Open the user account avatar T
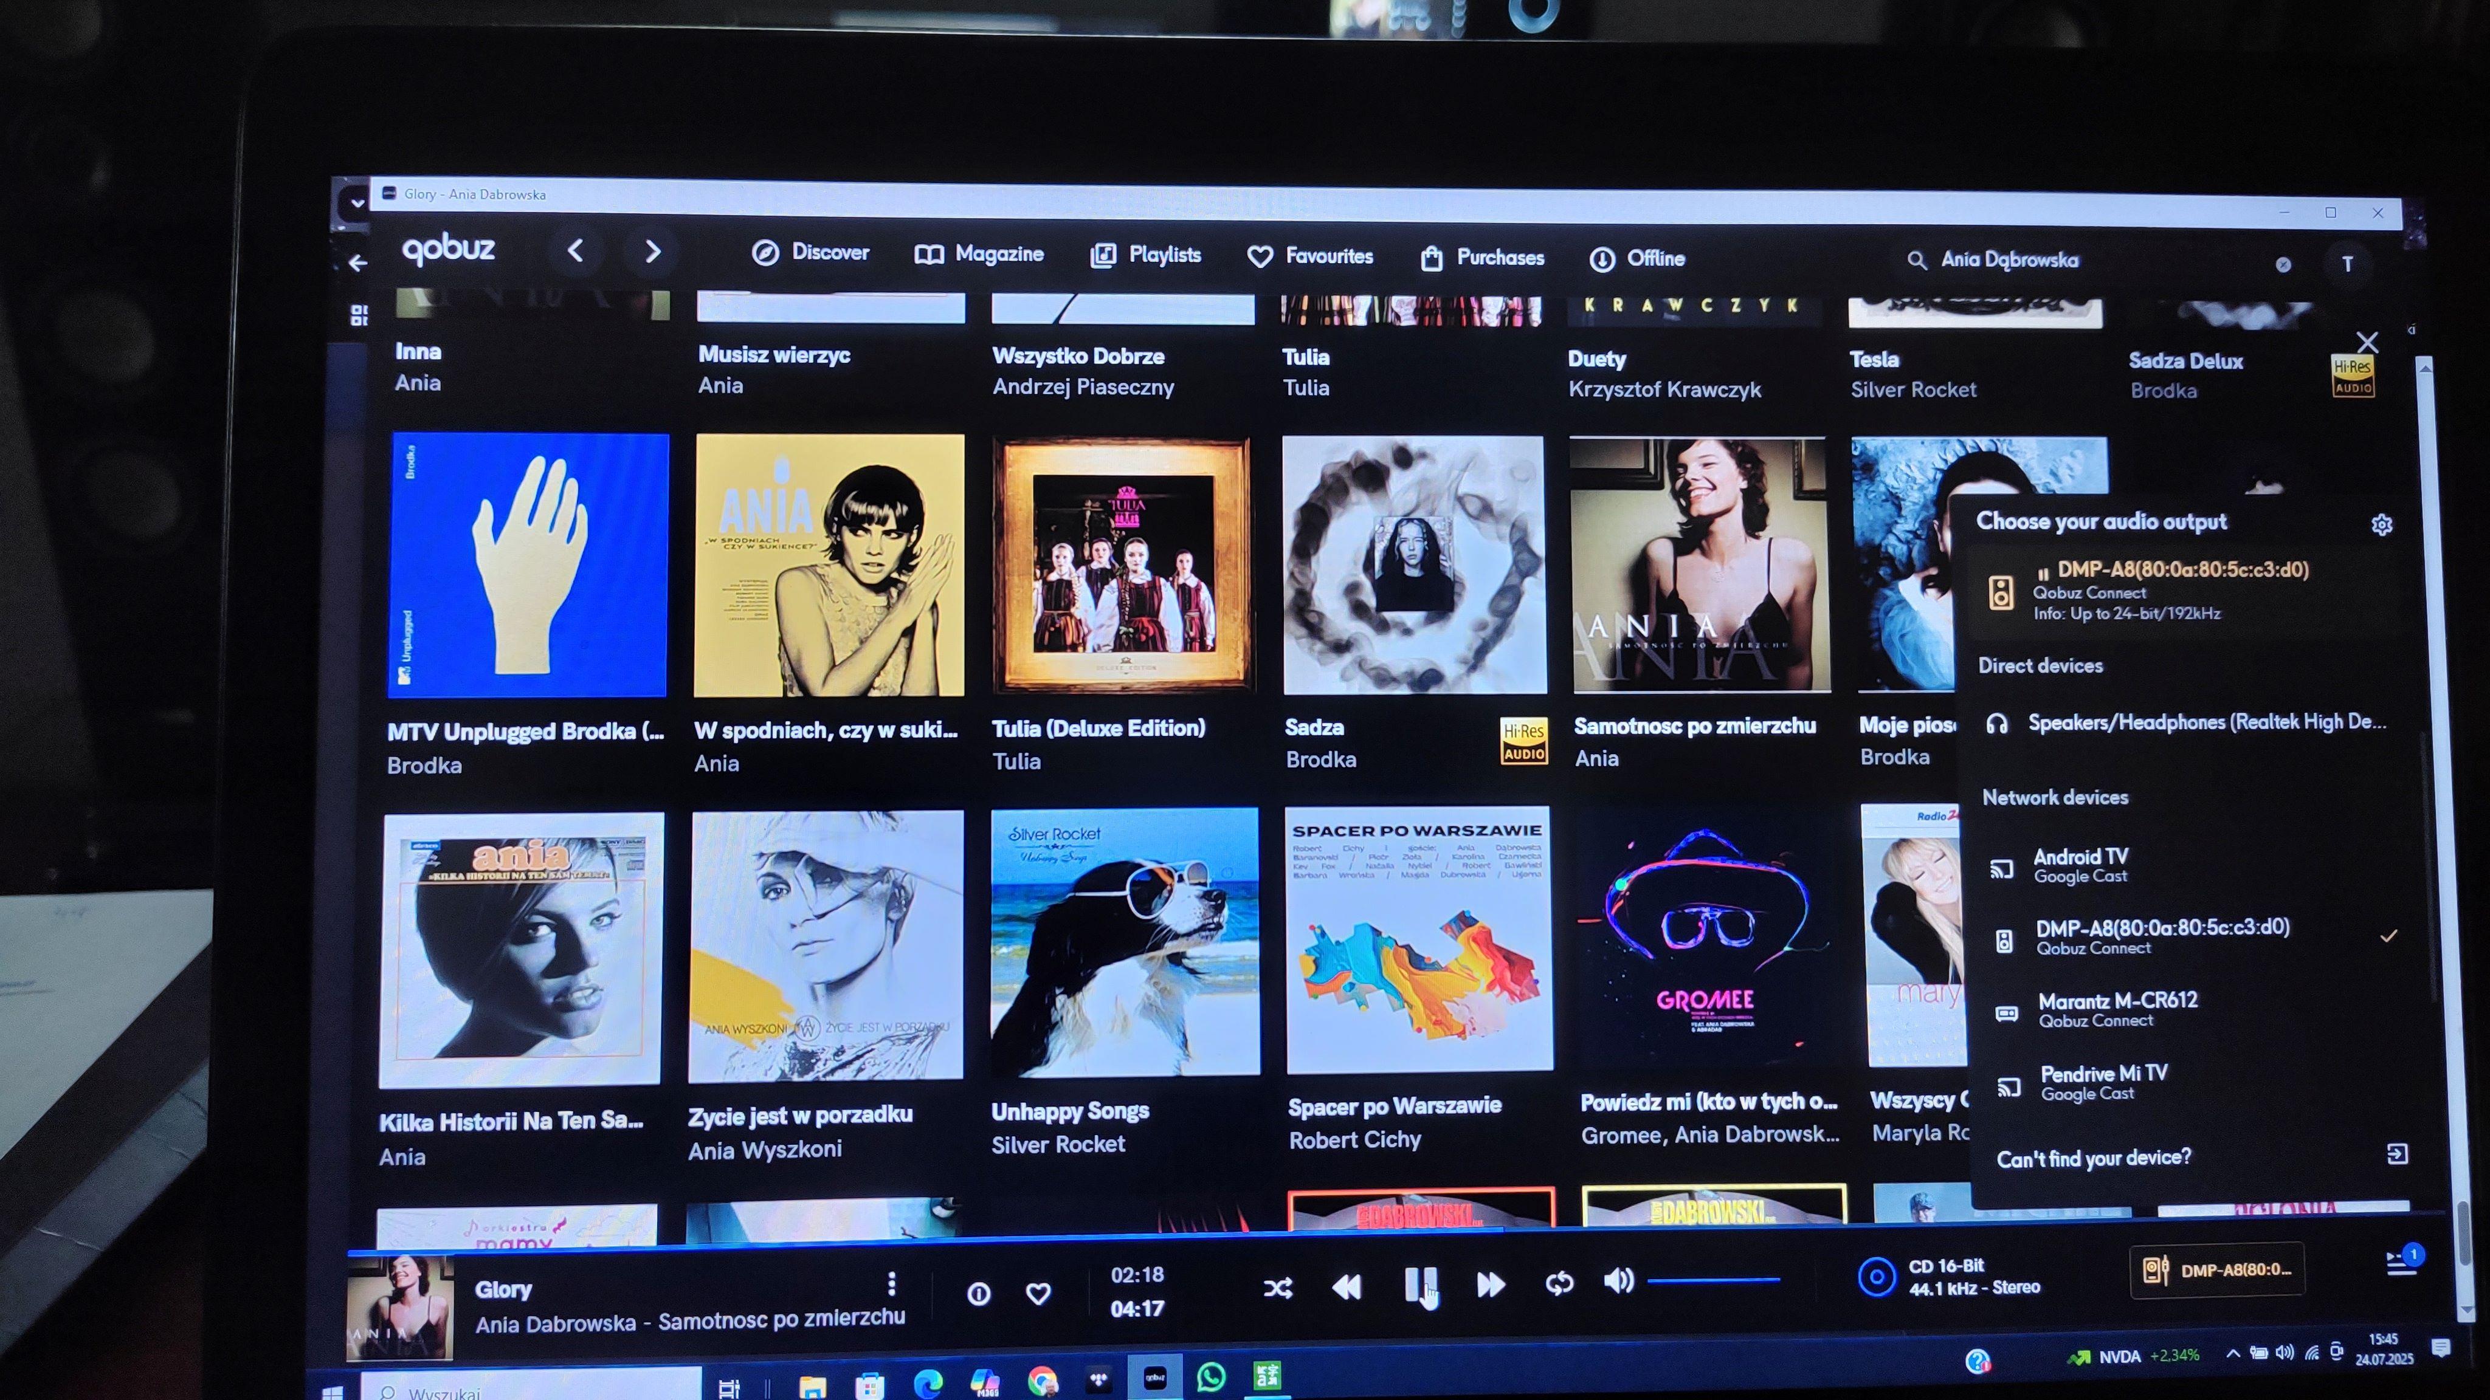The height and width of the screenshot is (1400, 2490). tap(2347, 265)
